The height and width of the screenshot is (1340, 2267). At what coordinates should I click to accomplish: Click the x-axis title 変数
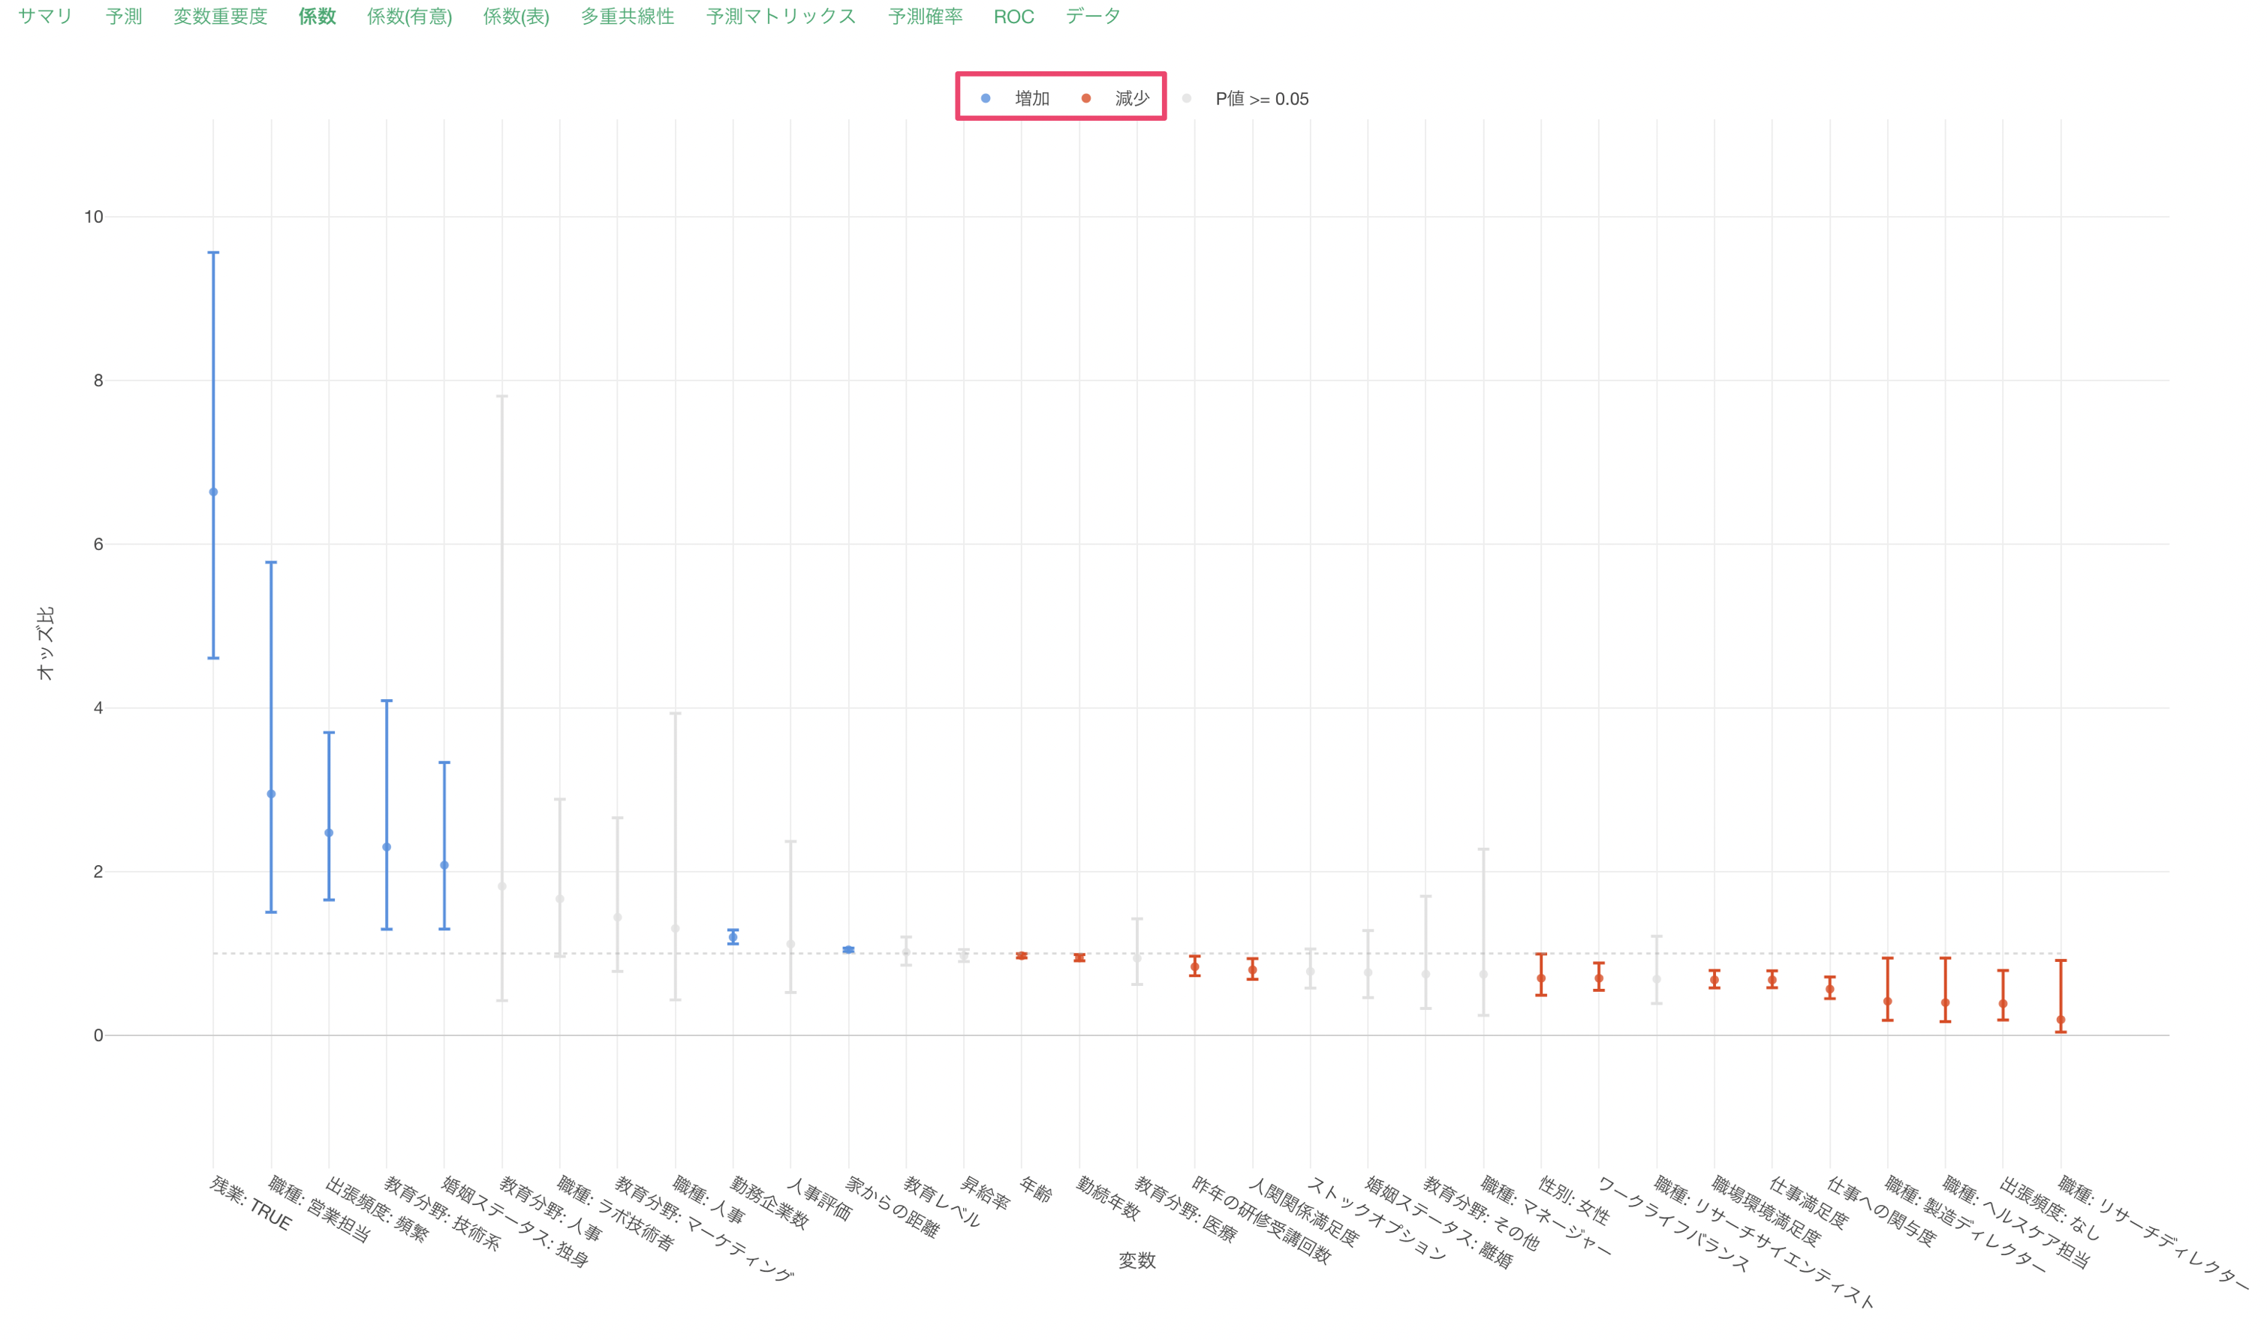pyautogui.click(x=1137, y=1260)
